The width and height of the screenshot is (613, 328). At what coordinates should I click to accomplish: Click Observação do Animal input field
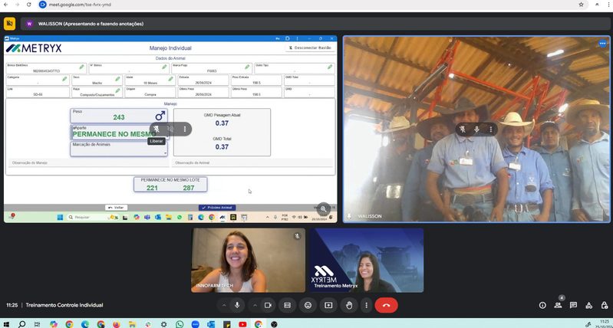point(252,162)
